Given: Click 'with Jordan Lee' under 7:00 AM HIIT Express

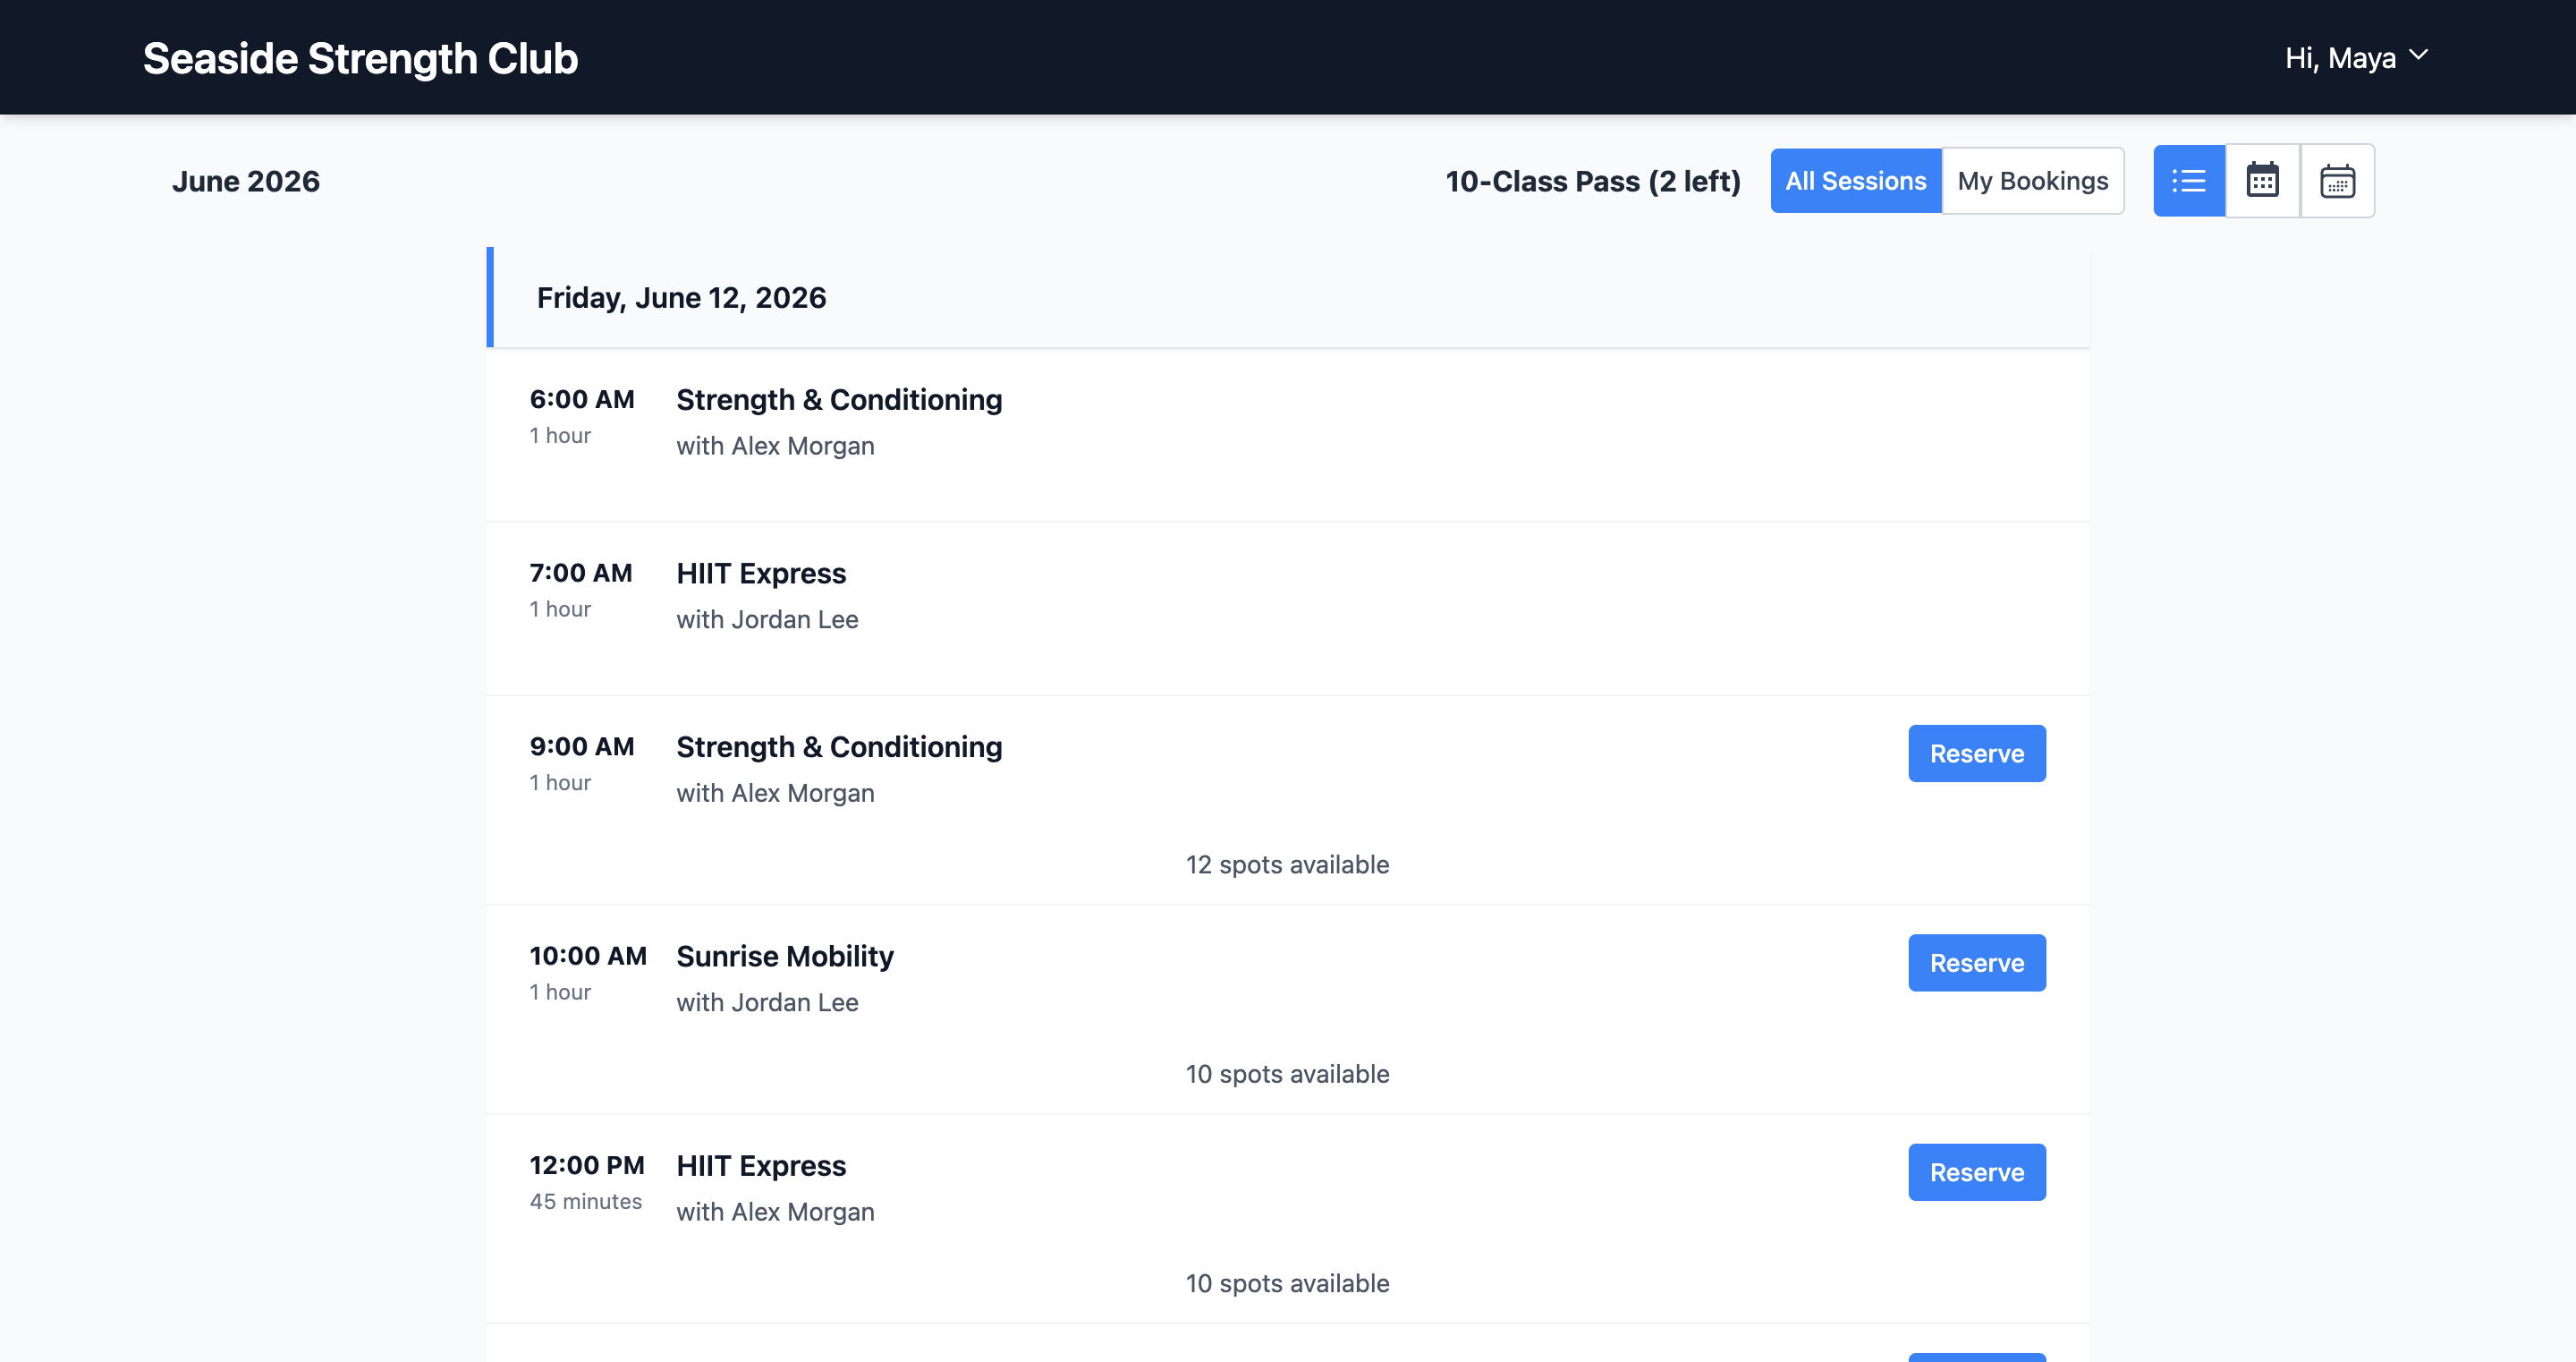Looking at the screenshot, I should click(767, 619).
